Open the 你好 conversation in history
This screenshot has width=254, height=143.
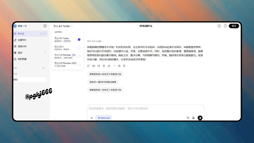[x=30, y=80]
